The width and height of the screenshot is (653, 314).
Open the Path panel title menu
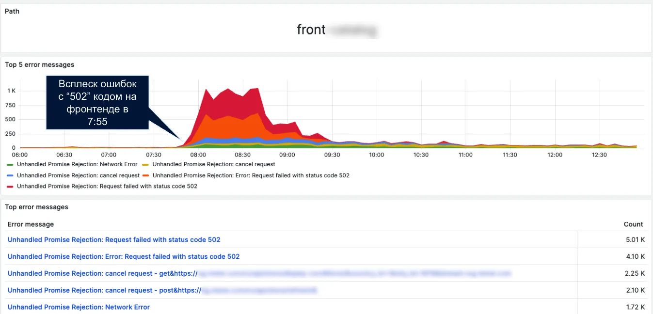12,11
